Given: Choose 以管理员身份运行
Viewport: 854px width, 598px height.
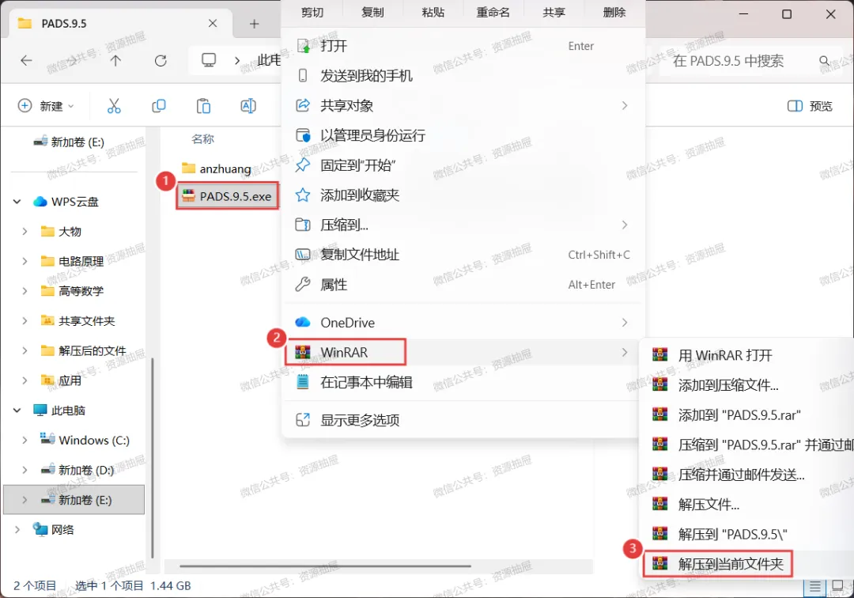Looking at the screenshot, I should (x=463, y=135).
